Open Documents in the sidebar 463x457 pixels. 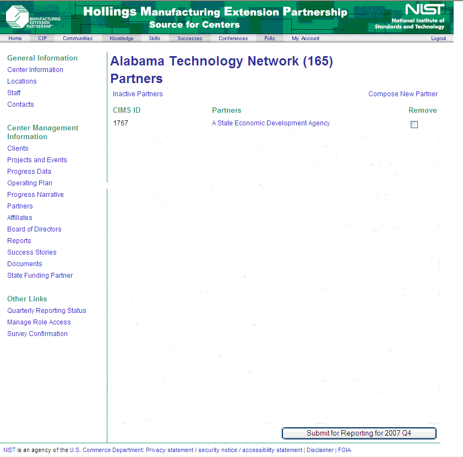[x=25, y=264]
